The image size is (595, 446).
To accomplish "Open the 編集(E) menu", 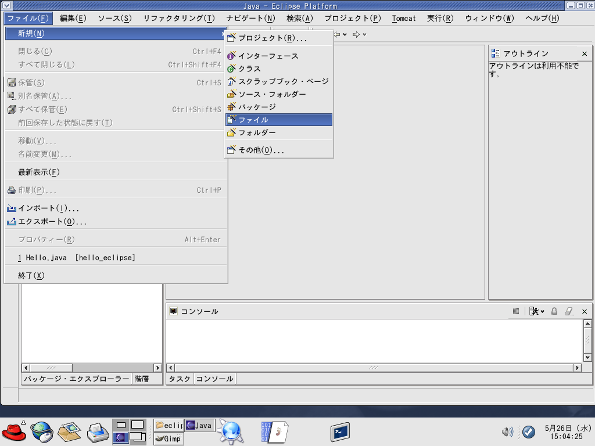I will (x=73, y=18).
